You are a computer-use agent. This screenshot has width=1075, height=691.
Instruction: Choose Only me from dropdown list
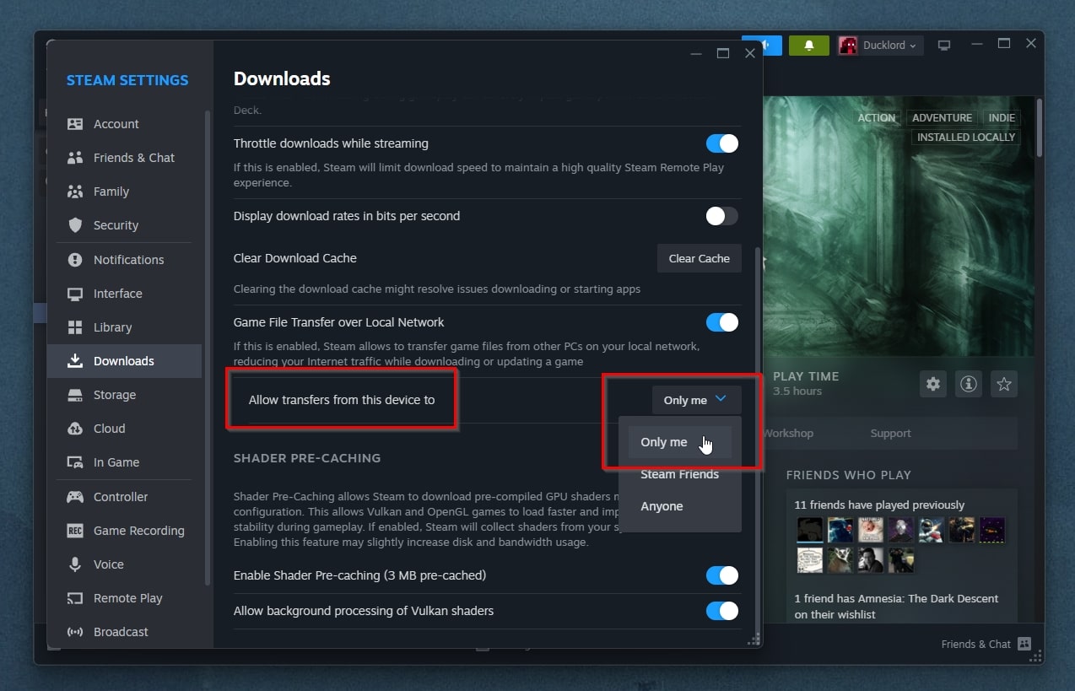(679, 442)
